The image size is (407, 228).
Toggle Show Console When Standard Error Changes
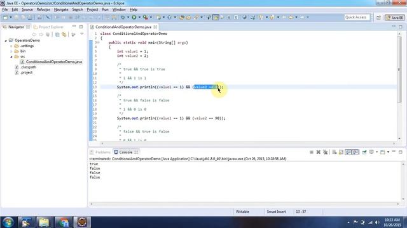(x=355, y=152)
